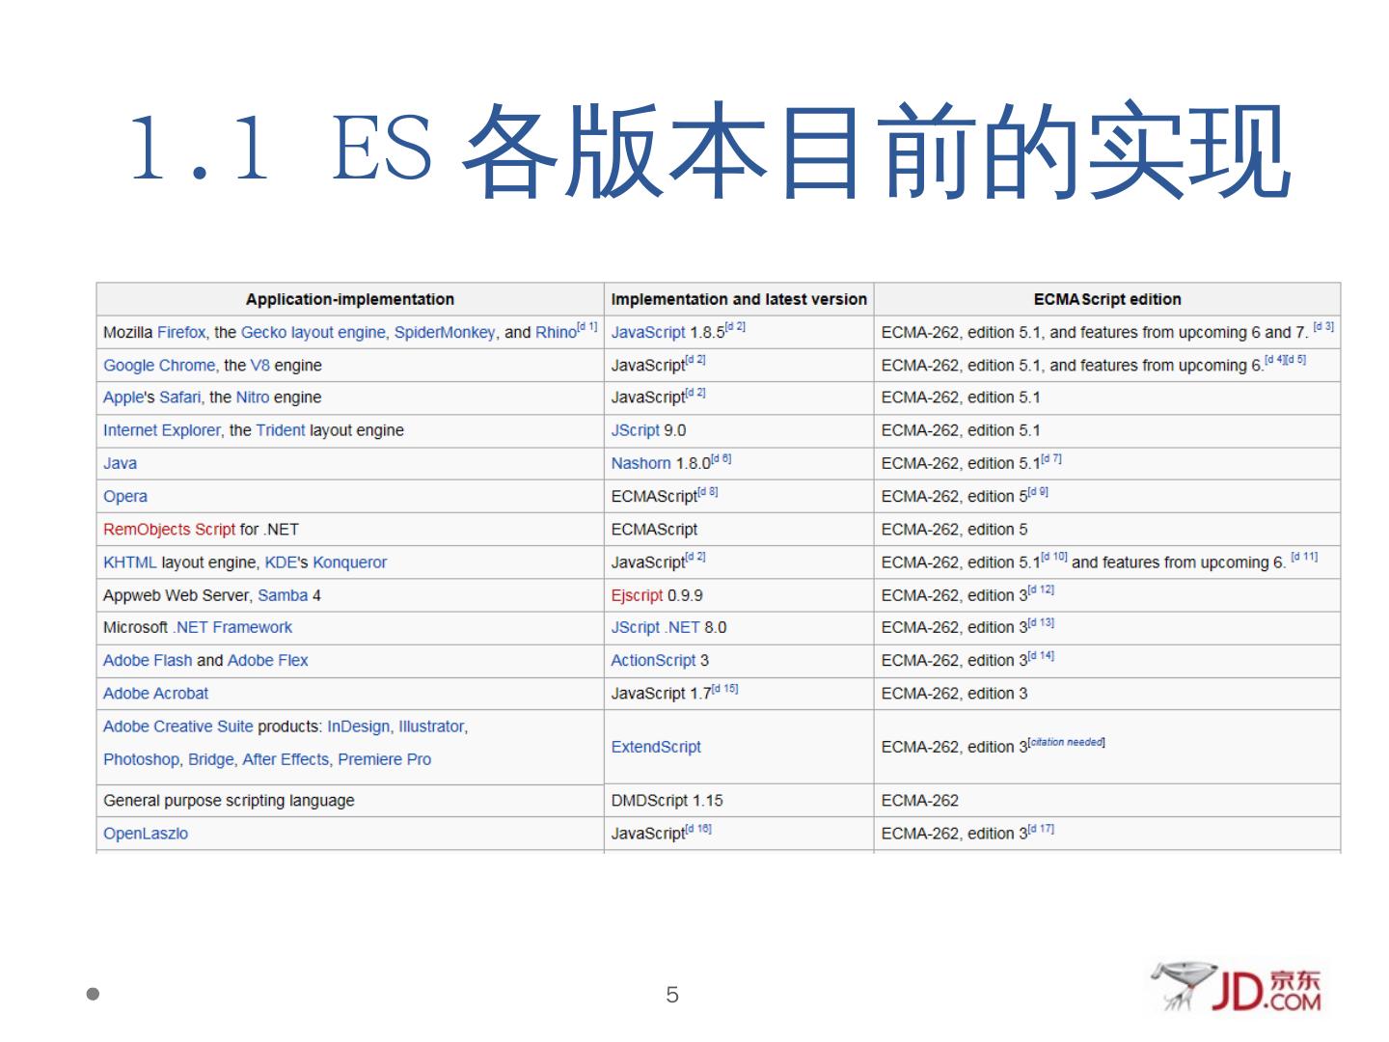The image size is (1389, 1042).
Task: Follow the KDE link
Action: coord(281,562)
